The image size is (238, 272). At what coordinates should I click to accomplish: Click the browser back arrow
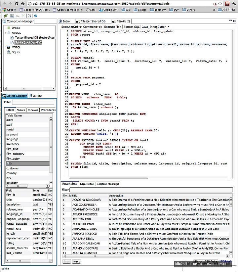(x=5, y=4)
